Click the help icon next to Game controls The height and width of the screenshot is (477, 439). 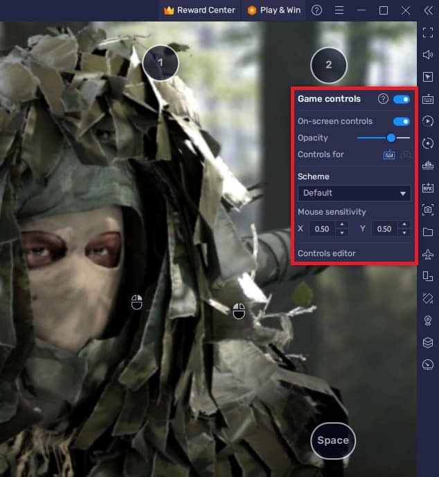point(383,99)
